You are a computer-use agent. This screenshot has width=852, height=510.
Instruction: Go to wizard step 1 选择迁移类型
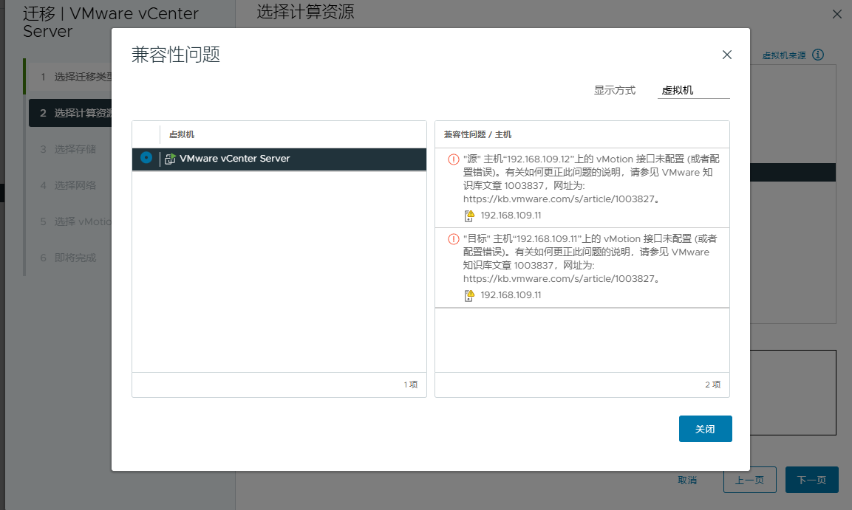[x=69, y=77]
